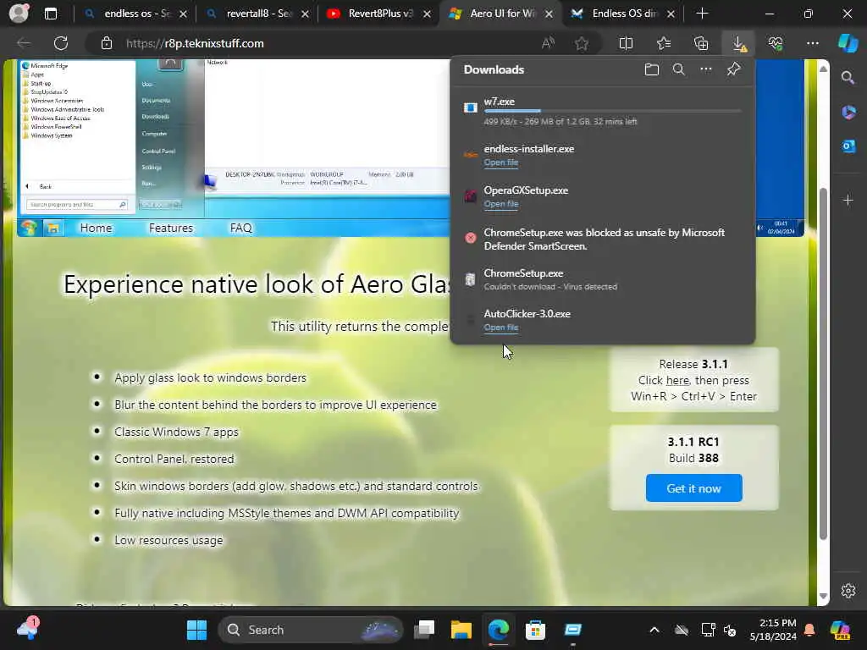Open sidebar settings gear icon
This screenshot has height=650, width=867.
click(848, 591)
